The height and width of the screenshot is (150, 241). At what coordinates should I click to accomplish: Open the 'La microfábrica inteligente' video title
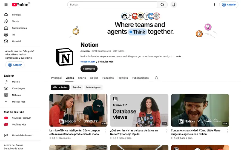coord(74,132)
